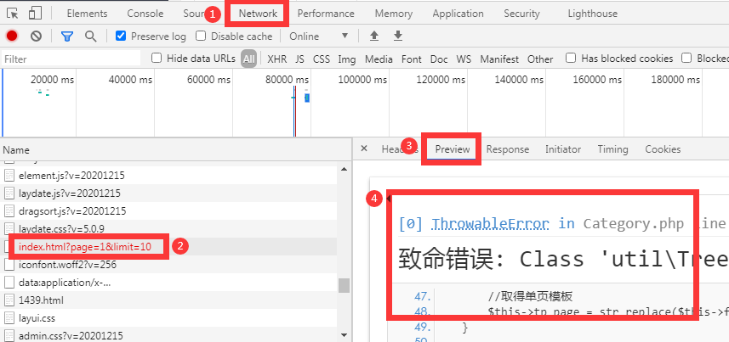Click file icon beside laydate.js?v=20201215

pos(9,193)
